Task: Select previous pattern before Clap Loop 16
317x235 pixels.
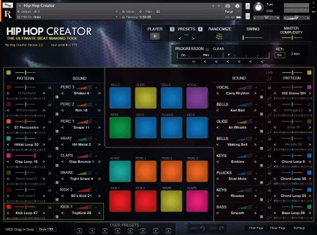Action: (8, 162)
